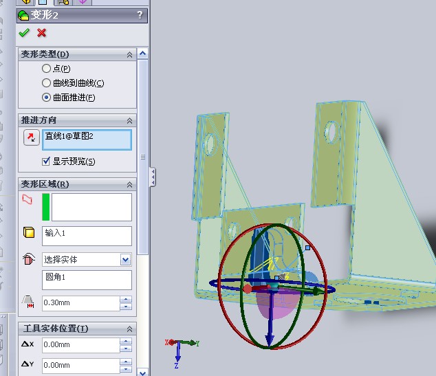436x376 pixels.
Task: Click the ΔY 0.00mm field
Action: coord(81,366)
